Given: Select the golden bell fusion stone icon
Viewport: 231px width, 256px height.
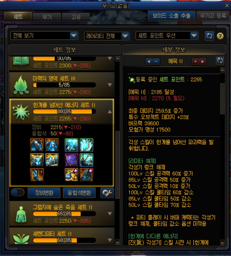Looking at the screenshot, I should click(x=72, y=175).
